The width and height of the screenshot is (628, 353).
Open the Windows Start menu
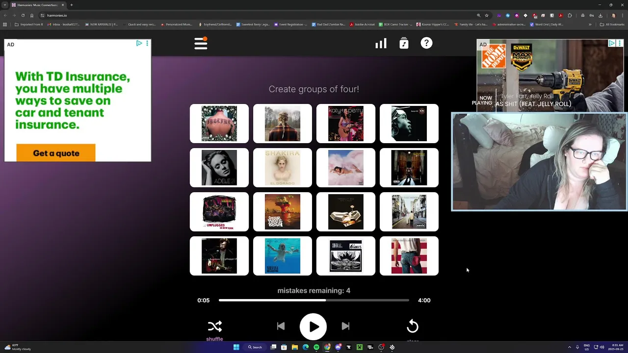(x=236, y=347)
